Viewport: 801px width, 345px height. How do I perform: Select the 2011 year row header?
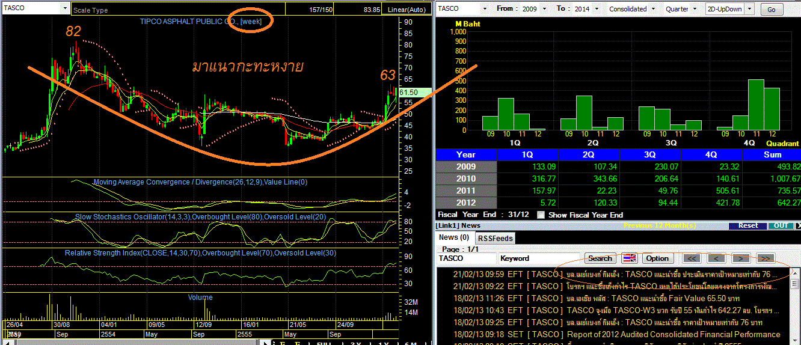[x=466, y=191]
